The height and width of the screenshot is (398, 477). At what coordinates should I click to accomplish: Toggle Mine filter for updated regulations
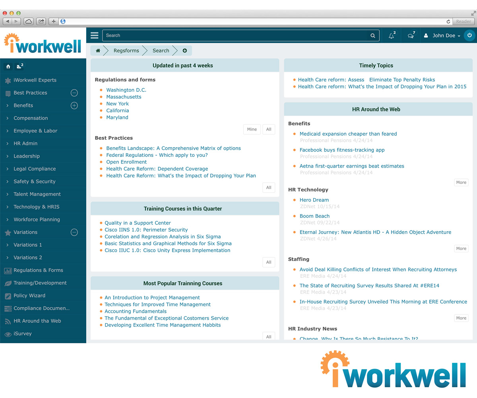[252, 129]
